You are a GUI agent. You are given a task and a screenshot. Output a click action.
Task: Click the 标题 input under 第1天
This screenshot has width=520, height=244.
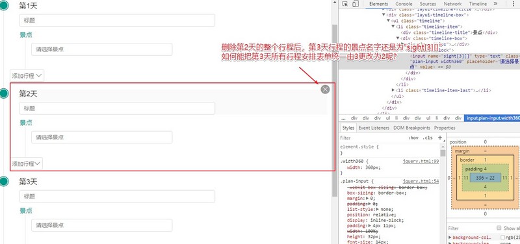[117, 21]
